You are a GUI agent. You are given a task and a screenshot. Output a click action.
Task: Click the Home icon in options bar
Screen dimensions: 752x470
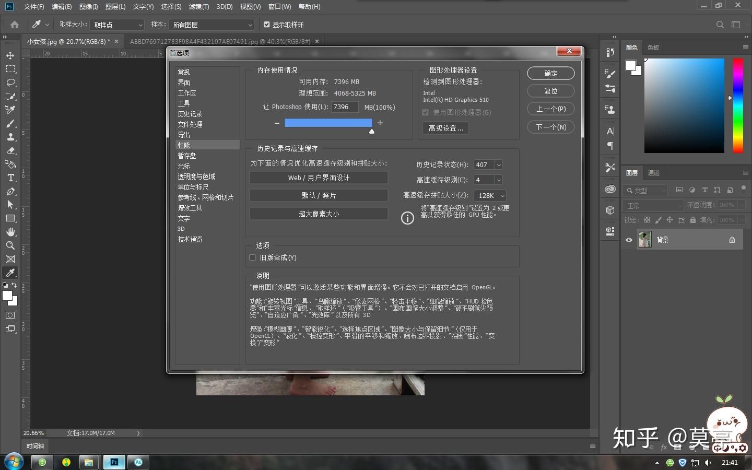click(x=15, y=25)
